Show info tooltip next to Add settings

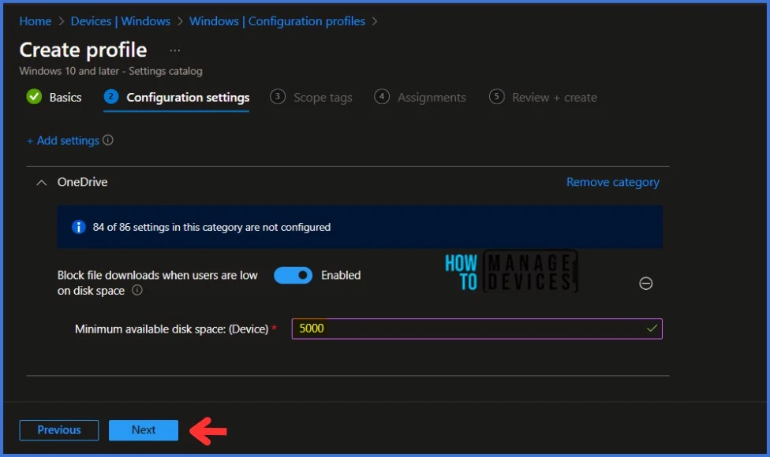(108, 140)
